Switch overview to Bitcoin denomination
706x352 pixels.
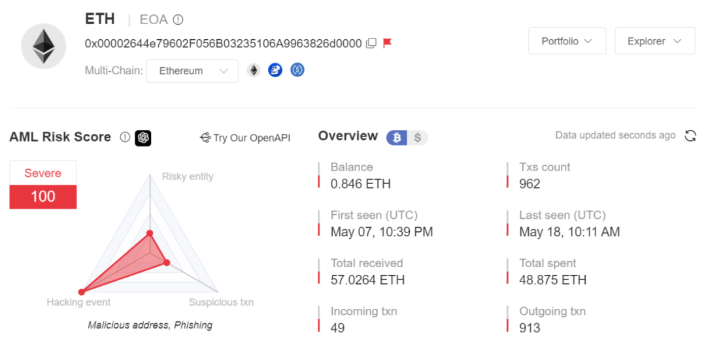click(x=397, y=137)
